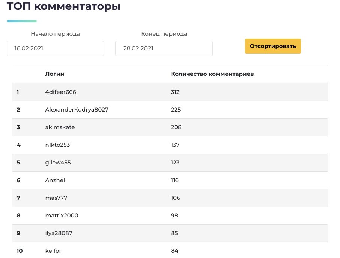This screenshot has height=258, width=340.
Task: Click the Отсортировать button
Action: (x=273, y=46)
